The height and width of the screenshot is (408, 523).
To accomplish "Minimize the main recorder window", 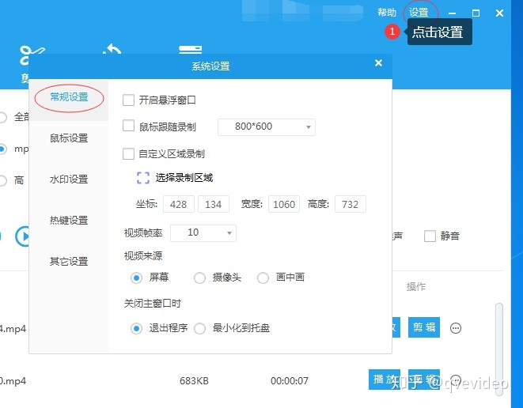I will (x=453, y=13).
